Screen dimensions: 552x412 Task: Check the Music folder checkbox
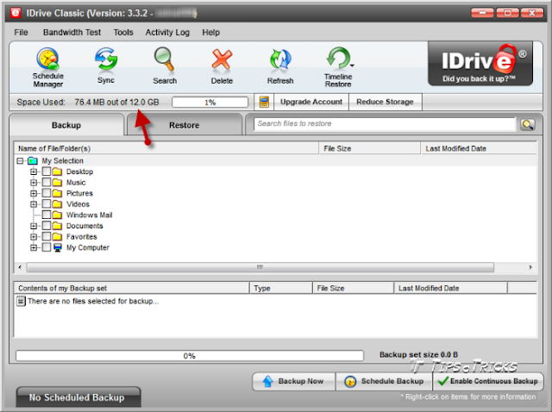(x=46, y=182)
